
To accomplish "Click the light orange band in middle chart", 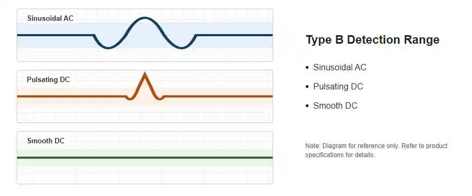I will click(x=60, y=101).
